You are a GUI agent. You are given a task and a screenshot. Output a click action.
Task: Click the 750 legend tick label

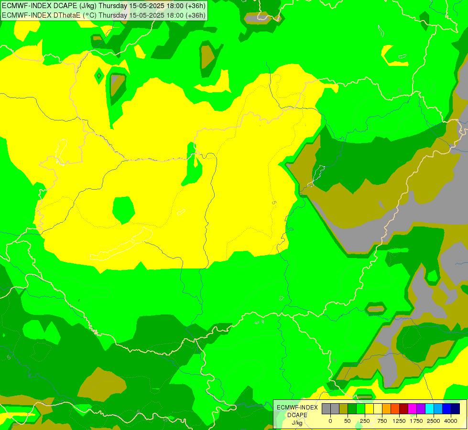(x=382, y=421)
